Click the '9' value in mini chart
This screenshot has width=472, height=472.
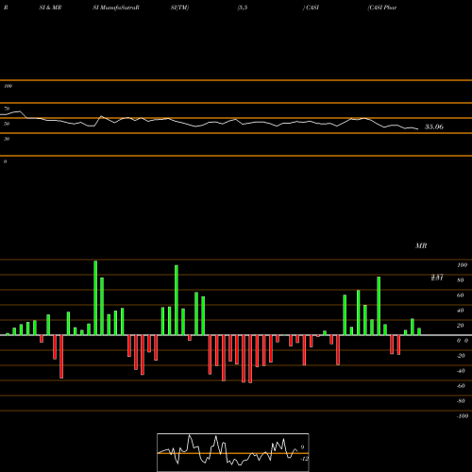(x=302, y=447)
